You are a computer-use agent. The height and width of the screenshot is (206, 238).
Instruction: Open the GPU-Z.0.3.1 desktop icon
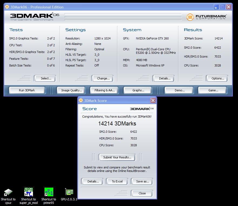click(x=69, y=192)
